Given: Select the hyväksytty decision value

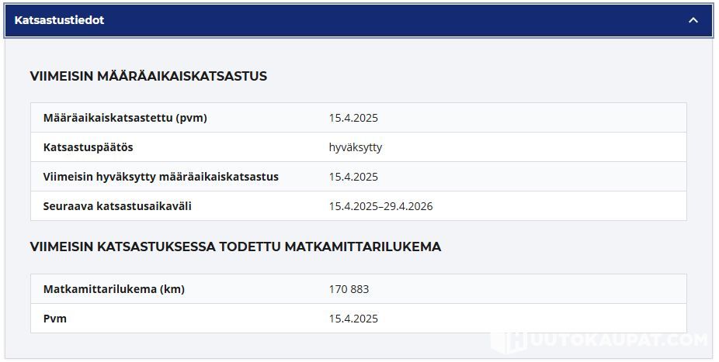Looking at the screenshot, I should point(356,147).
